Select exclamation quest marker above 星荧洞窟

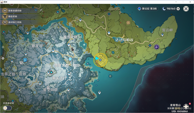pos(48,88)
